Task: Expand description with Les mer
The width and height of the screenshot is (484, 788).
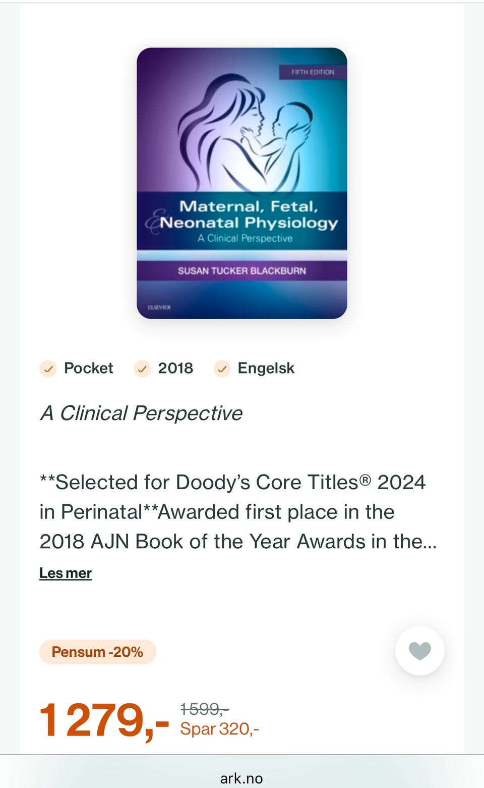Action: click(x=66, y=573)
